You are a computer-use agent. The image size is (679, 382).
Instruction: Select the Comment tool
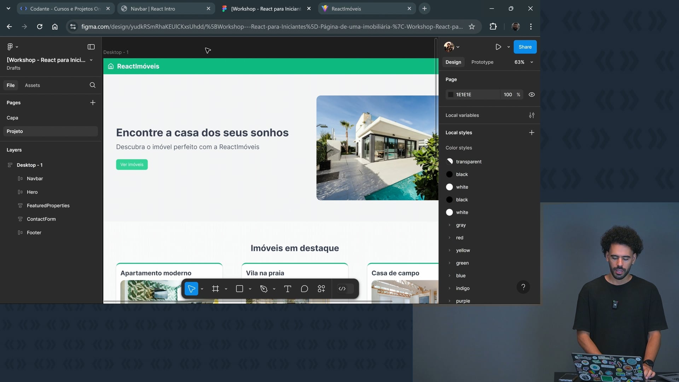tap(304, 289)
